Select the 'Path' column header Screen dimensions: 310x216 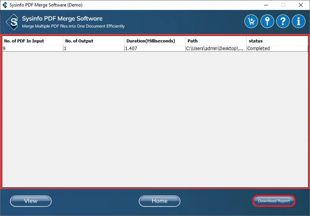click(x=216, y=41)
